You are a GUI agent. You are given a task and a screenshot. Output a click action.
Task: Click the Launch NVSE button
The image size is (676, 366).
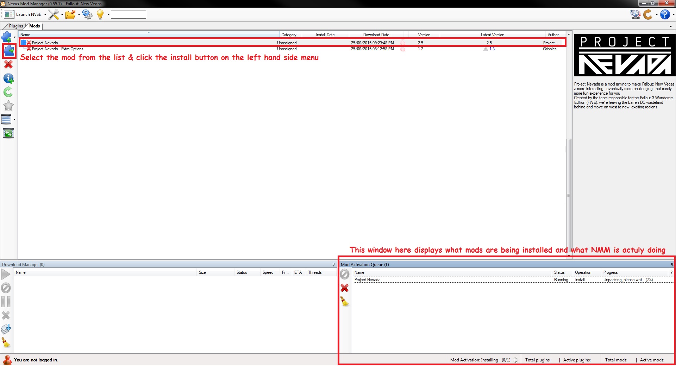point(23,14)
